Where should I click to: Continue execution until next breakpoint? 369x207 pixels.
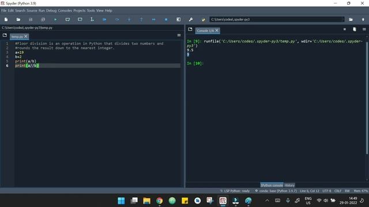coord(154,20)
